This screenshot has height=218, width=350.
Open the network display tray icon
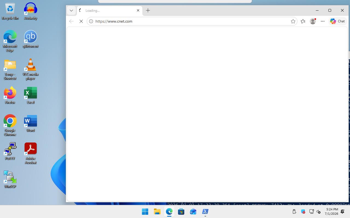[311, 211]
